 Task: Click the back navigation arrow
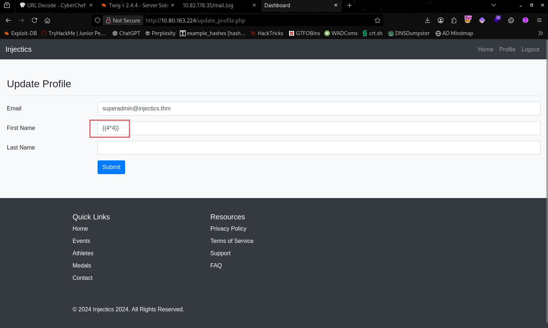click(x=8, y=20)
